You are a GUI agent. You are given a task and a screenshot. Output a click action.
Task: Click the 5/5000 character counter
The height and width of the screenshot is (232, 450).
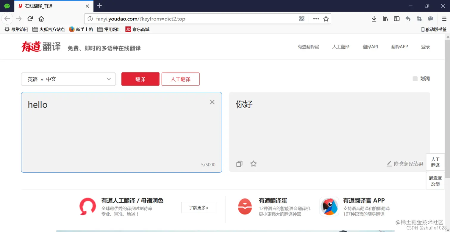click(x=208, y=165)
